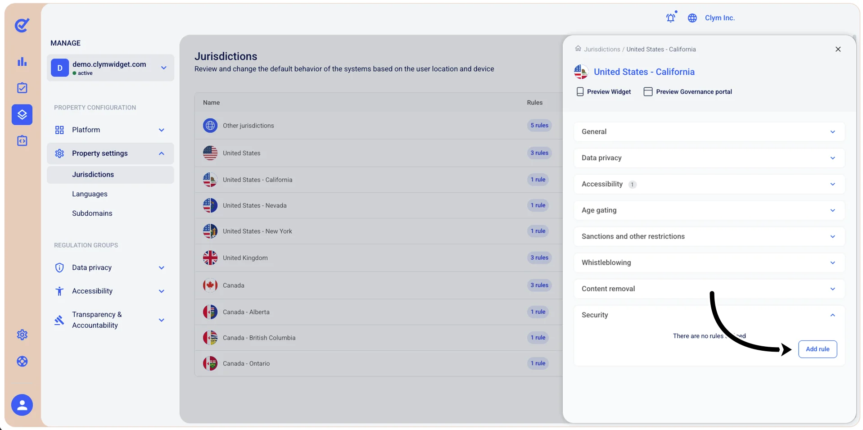The height and width of the screenshot is (430, 863).
Task: Click the Other jurisdictions globe icon
Action: 210,125
